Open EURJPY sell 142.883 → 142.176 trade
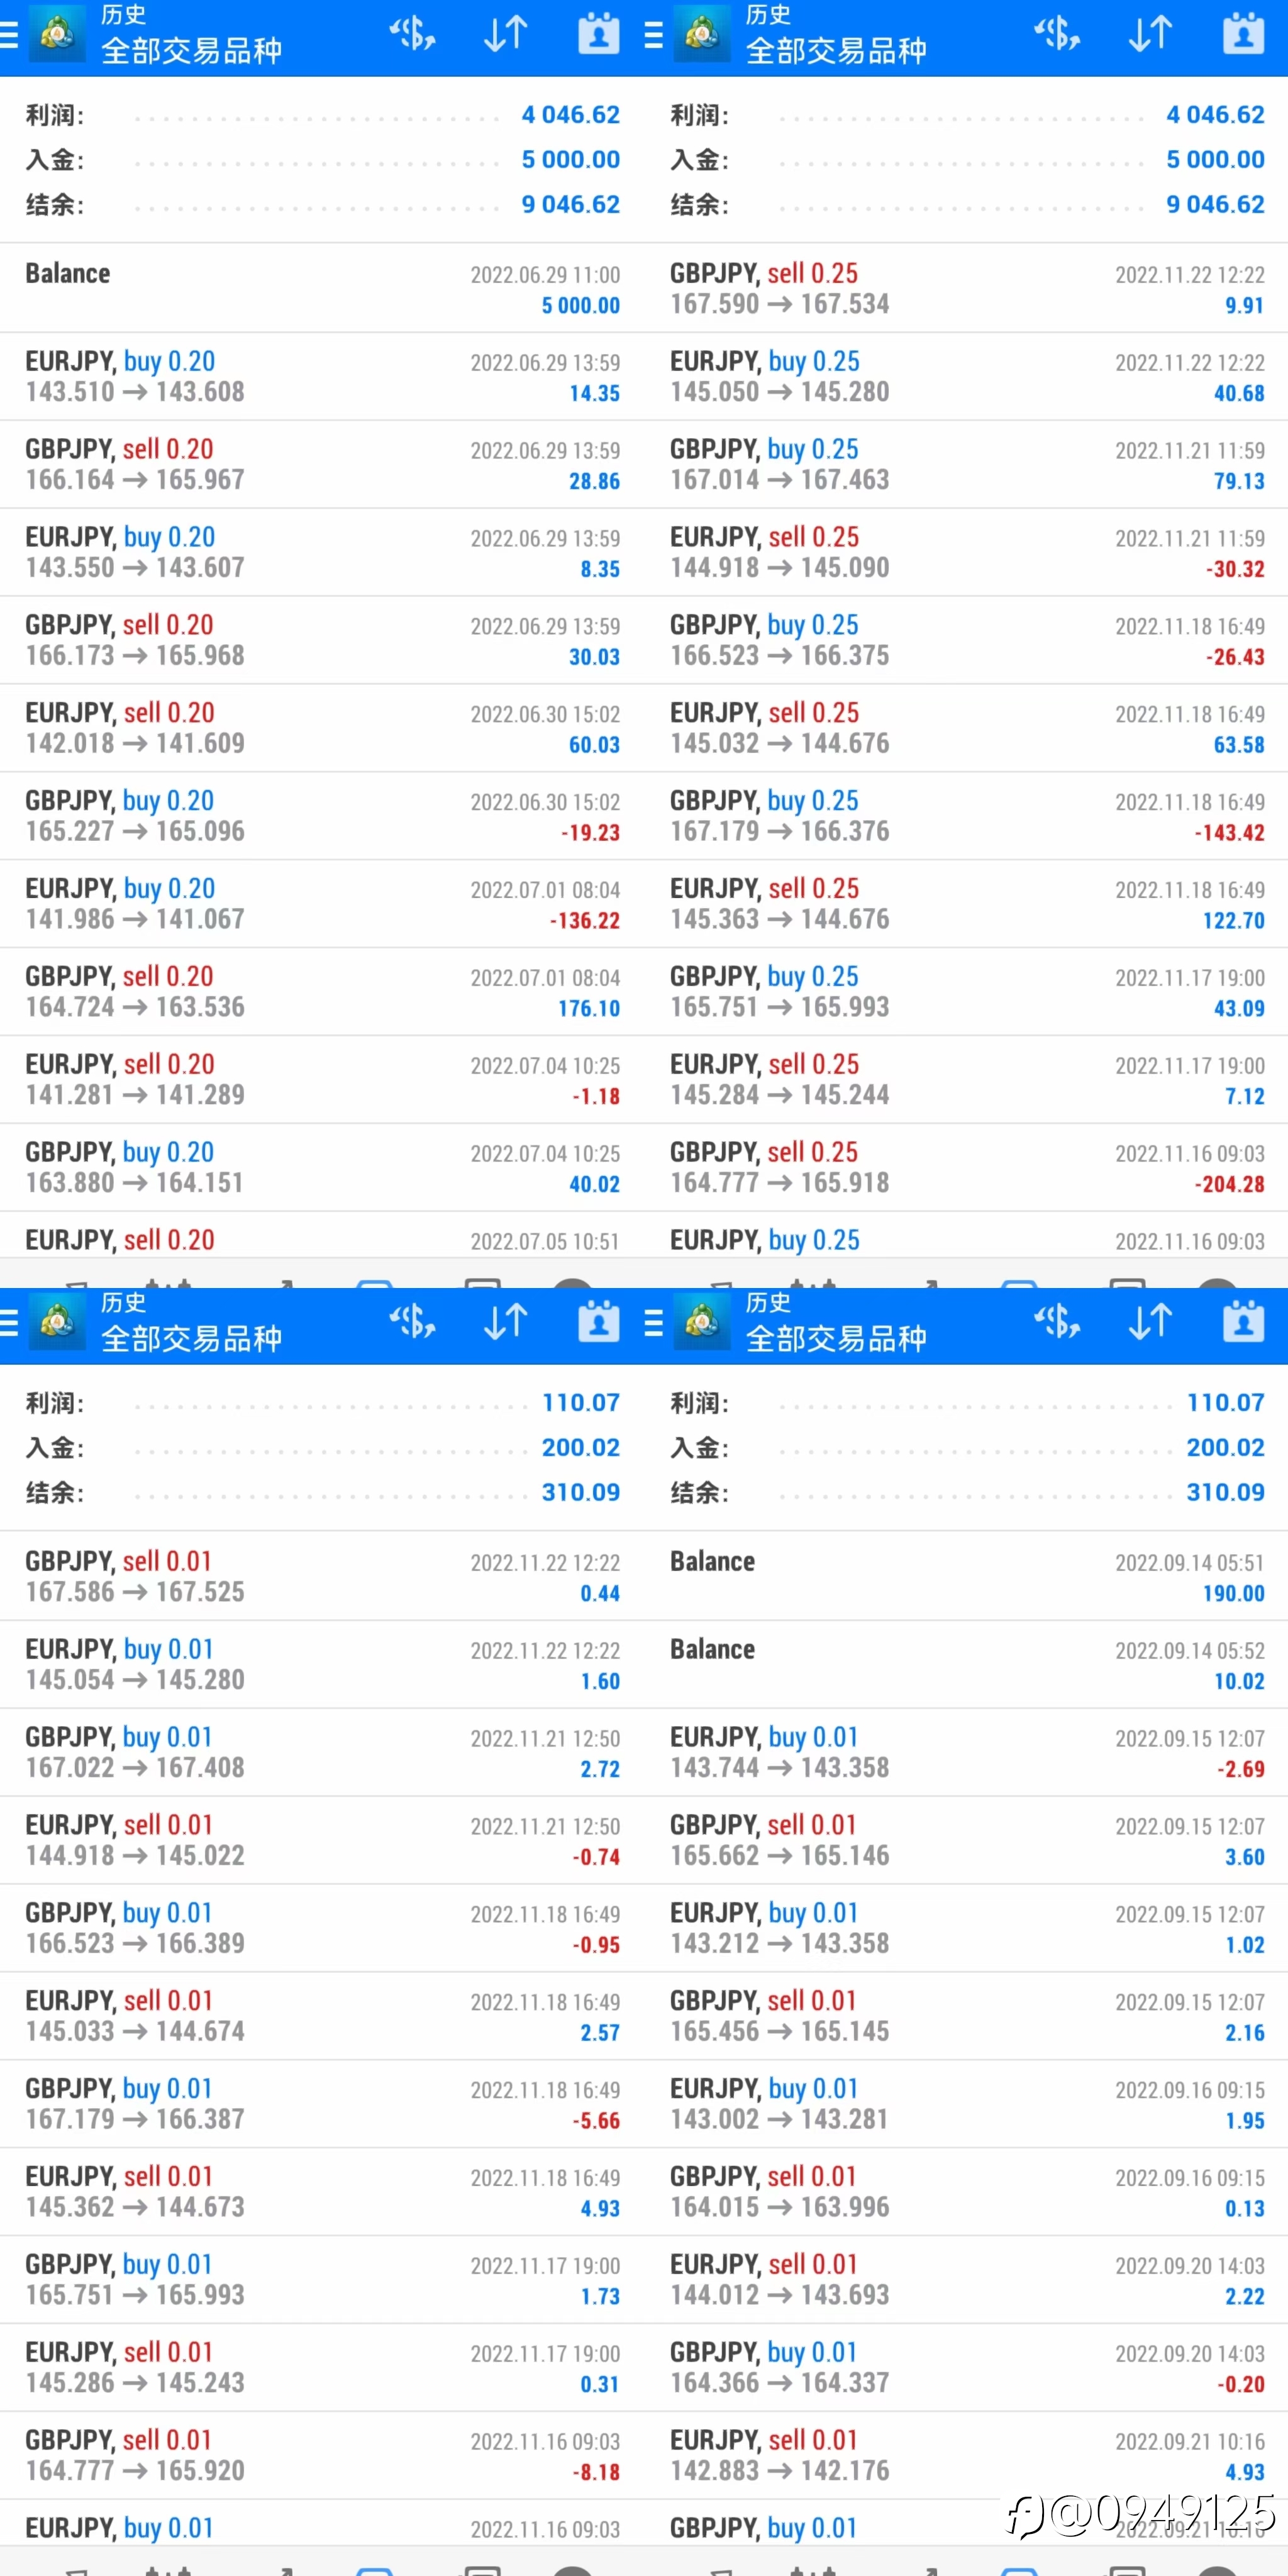 click(x=966, y=2456)
